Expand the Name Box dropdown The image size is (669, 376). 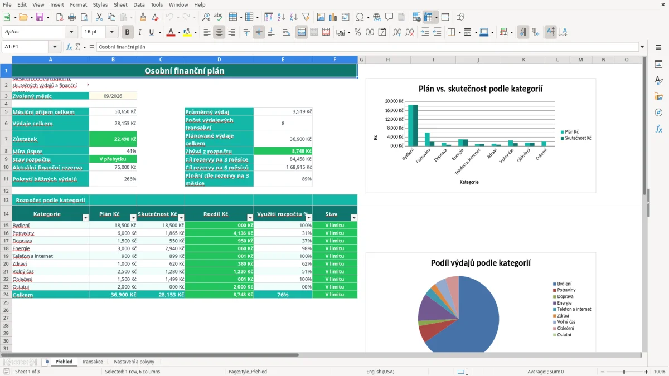55,47
